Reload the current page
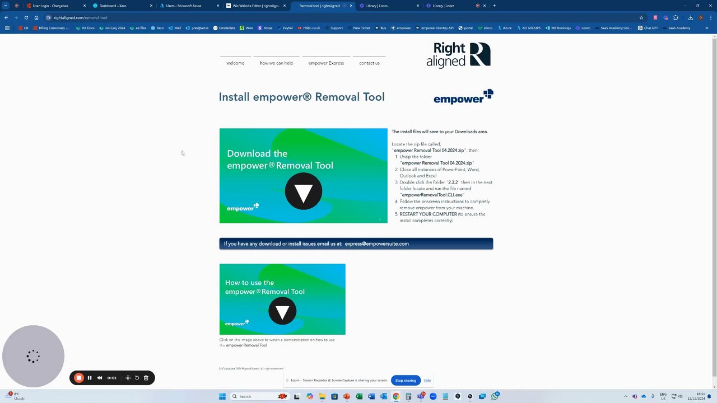 (26, 17)
